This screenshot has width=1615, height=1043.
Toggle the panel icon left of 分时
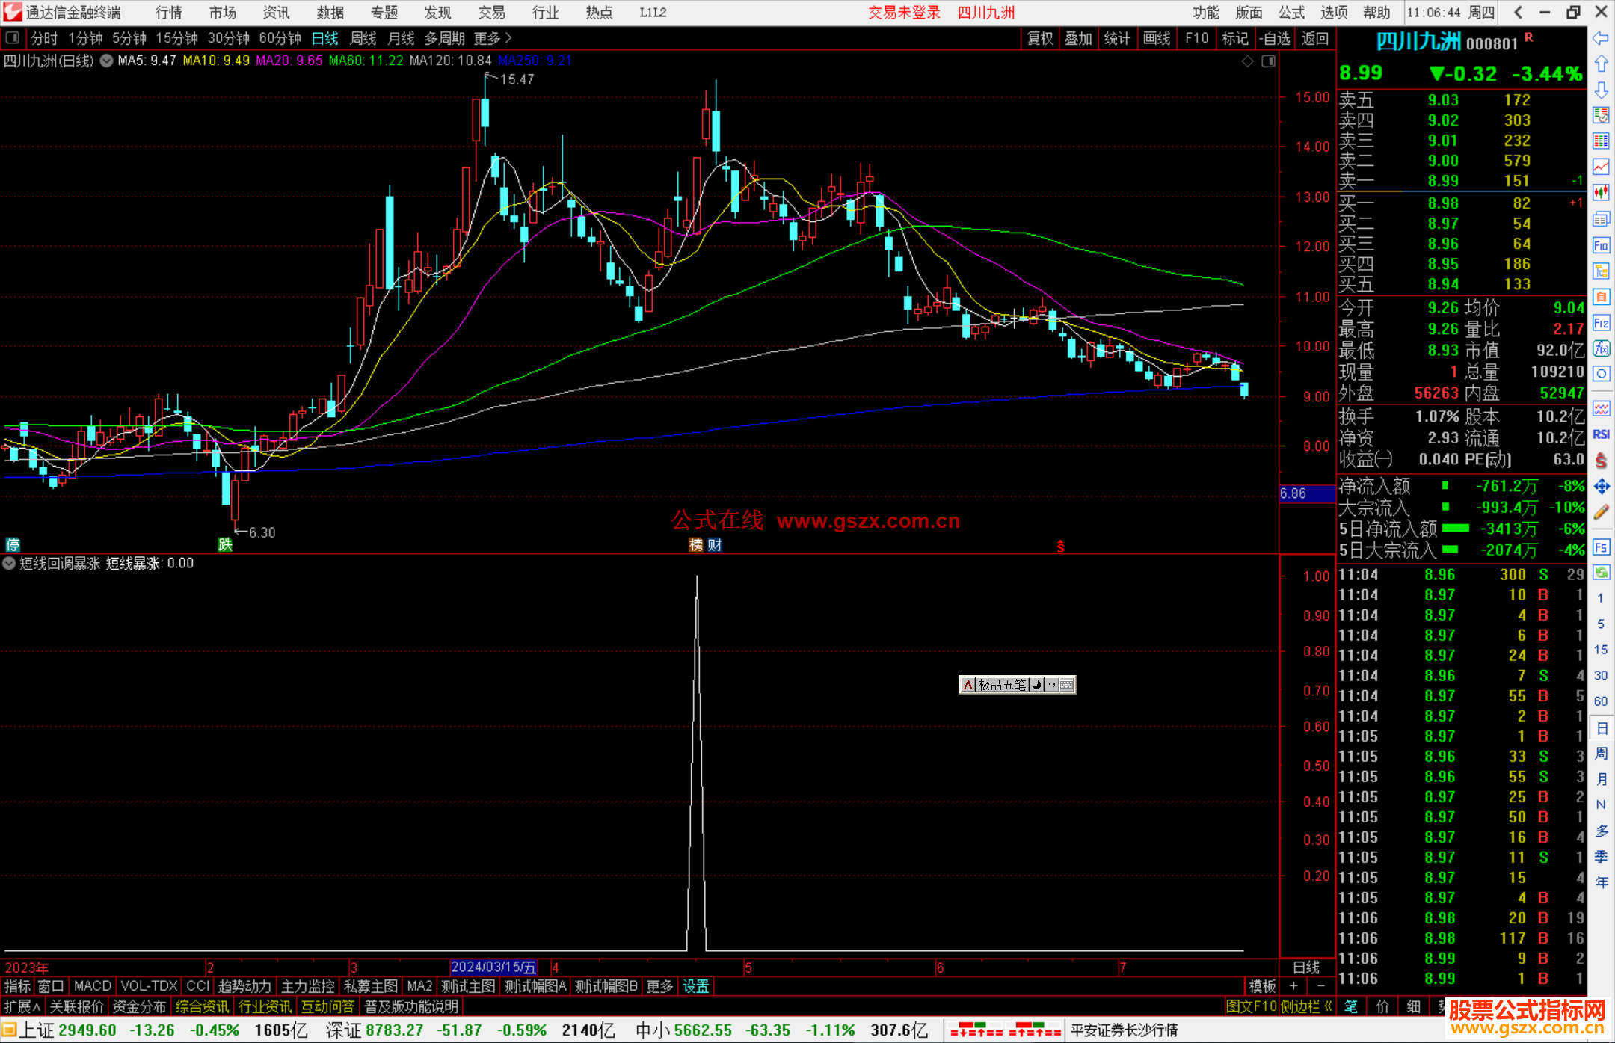click(13, 38)
